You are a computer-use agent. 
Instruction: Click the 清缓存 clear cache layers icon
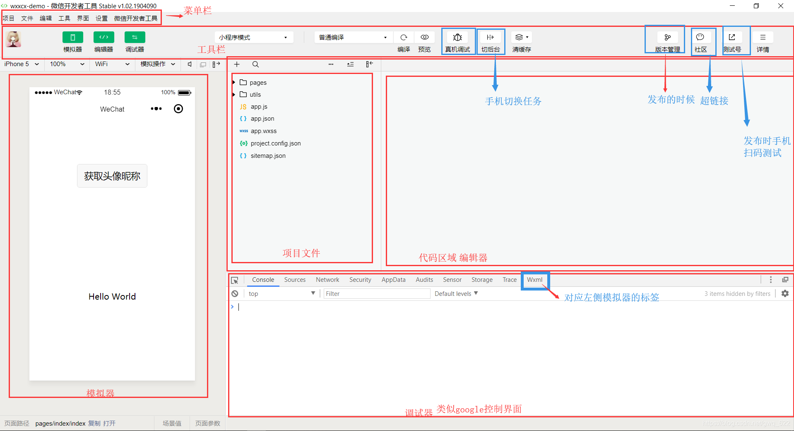click(522, 37)
